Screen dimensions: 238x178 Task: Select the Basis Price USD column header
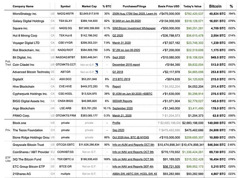(169, 6)
